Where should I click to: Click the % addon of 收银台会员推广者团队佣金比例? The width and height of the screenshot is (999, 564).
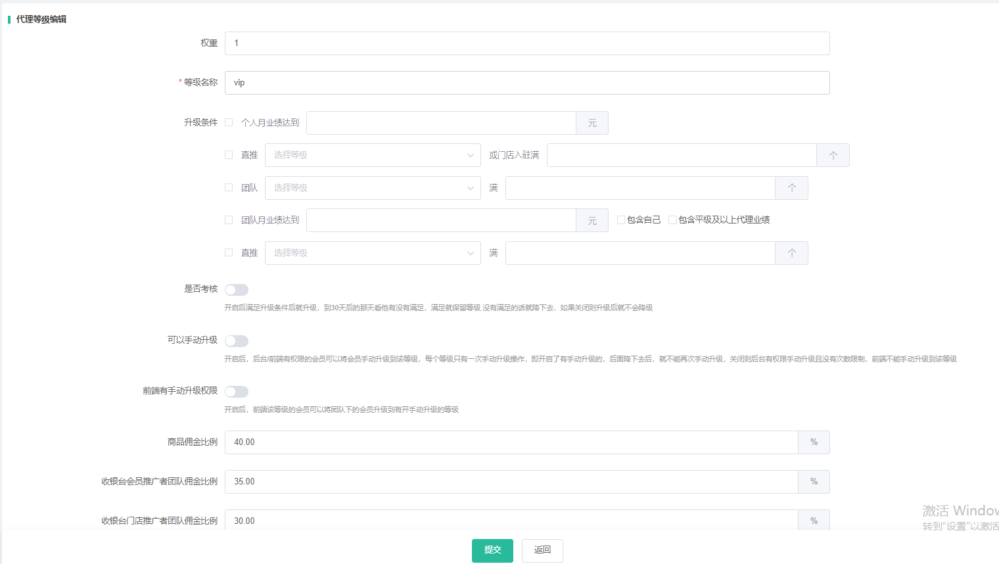[814, 482]
